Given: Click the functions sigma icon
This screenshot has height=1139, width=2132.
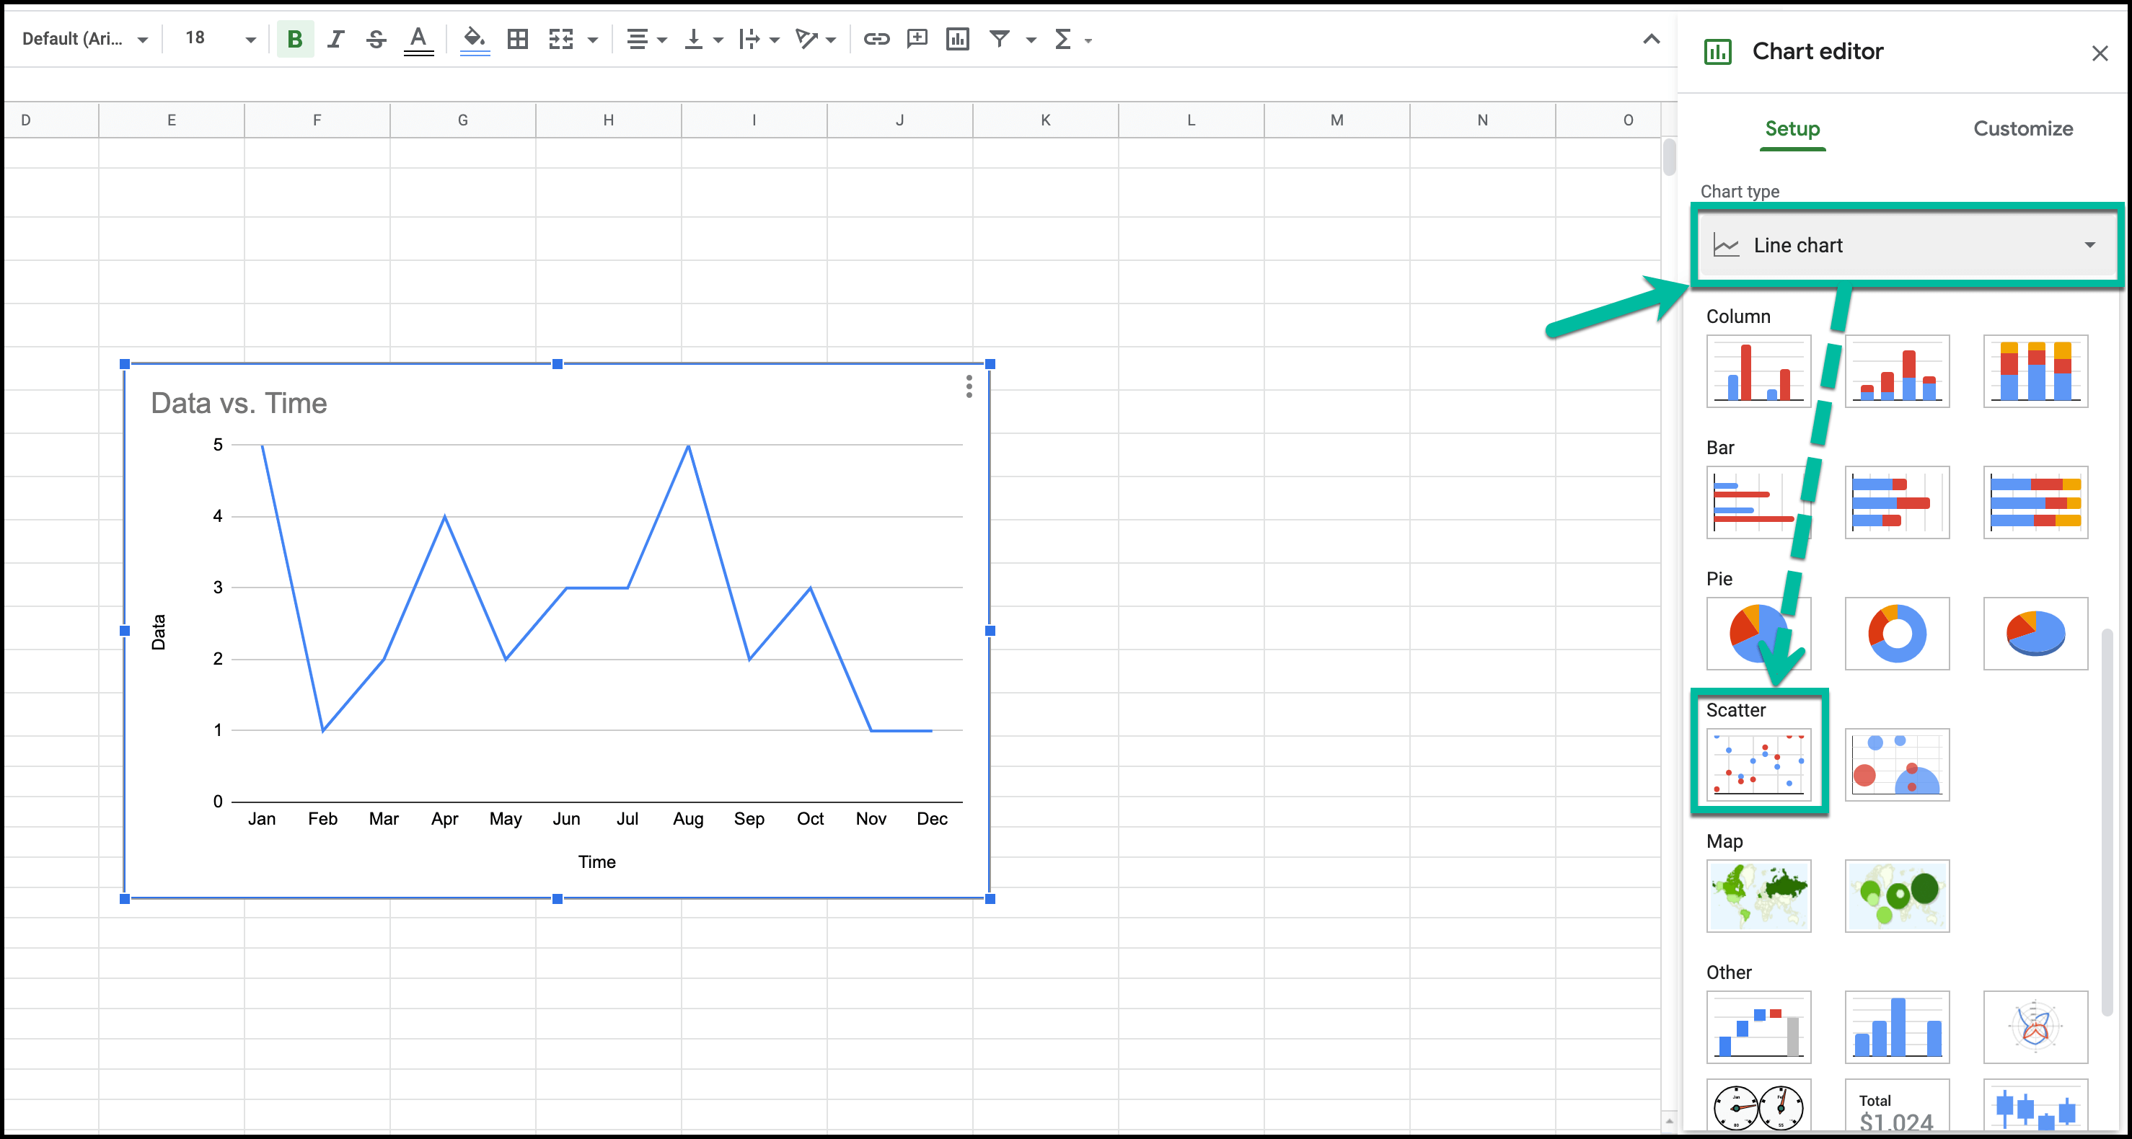Looking at the screenshot, I should [1062, 39].
